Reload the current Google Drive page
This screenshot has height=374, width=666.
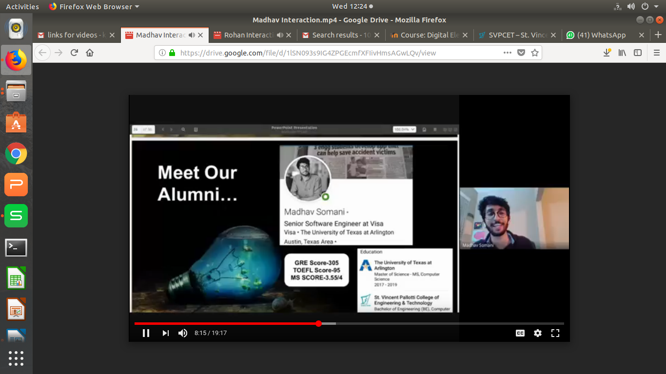tap(74, 53)
